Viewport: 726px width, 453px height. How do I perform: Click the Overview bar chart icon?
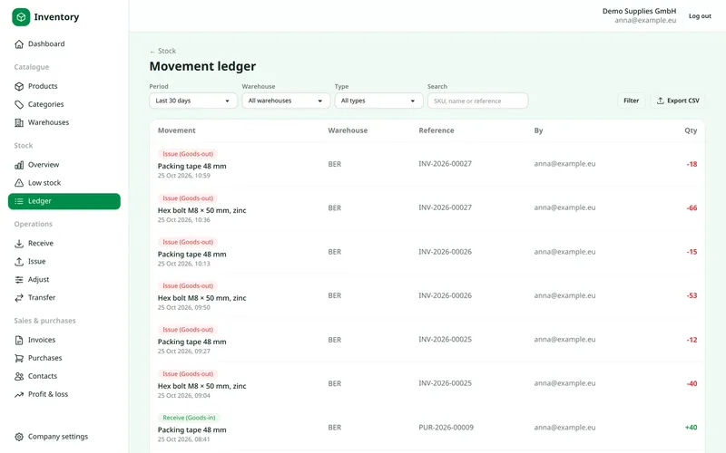click(x=19, y=165)
